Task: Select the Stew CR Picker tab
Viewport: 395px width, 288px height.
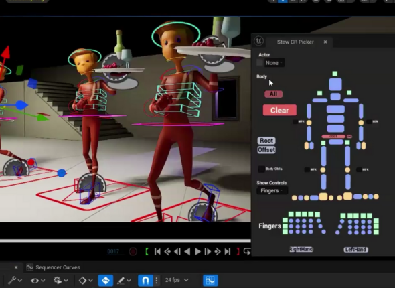Action: point(295,42)
